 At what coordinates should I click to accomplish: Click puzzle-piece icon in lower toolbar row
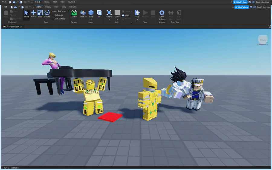[x=23, y=7]
